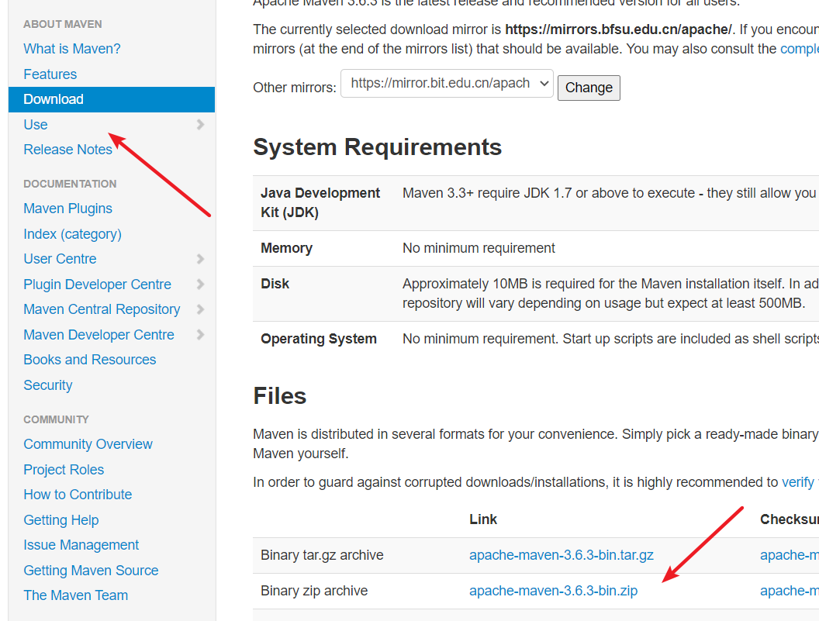Viewport: 819px width, 621px height.
Task: Open Books and Resources link
Action: pyautogui.click(x=90, y=360)
